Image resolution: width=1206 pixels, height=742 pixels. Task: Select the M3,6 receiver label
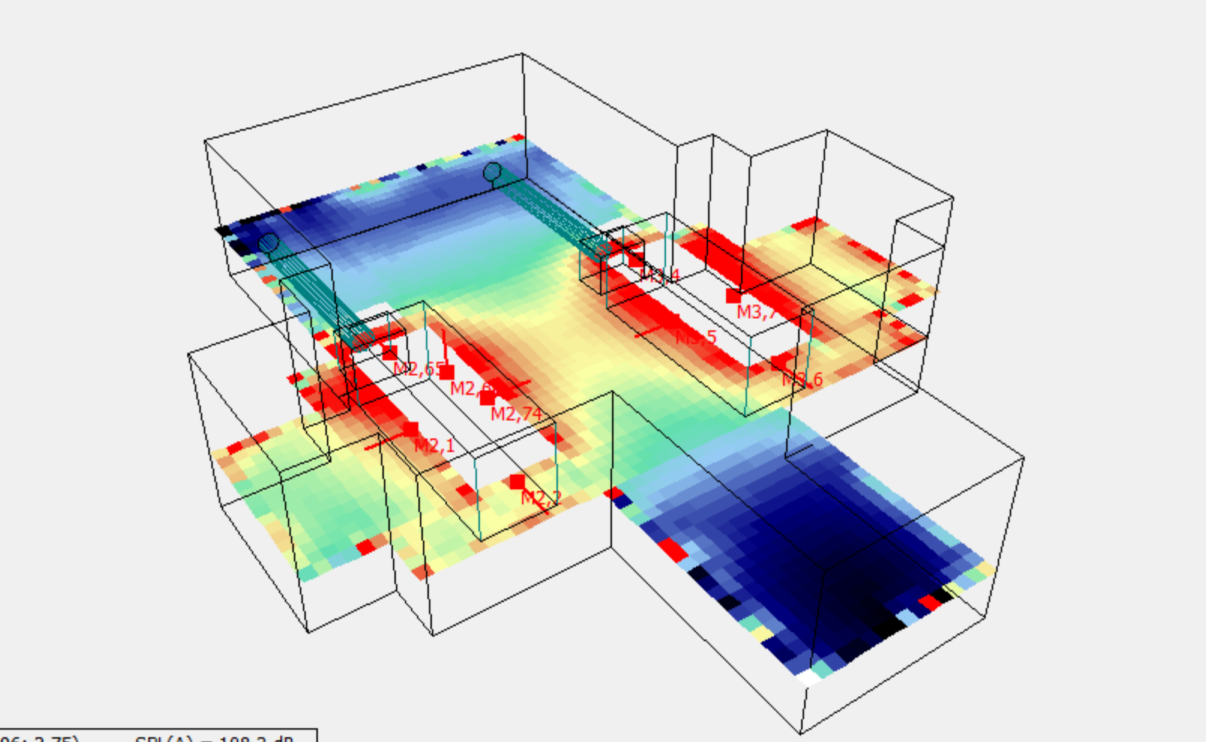coord(802,379)
